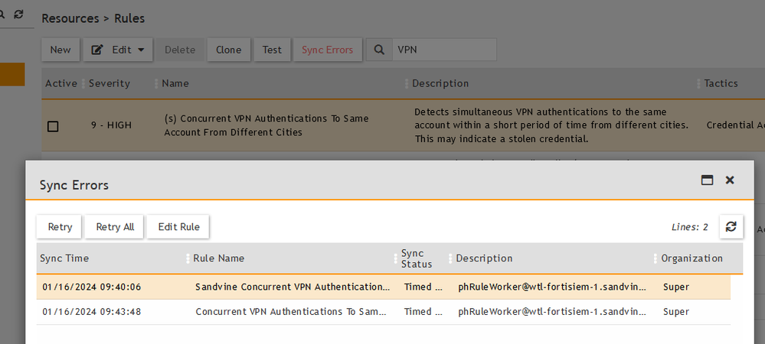Maximize the Sync Errors dialog

(708, 180)
